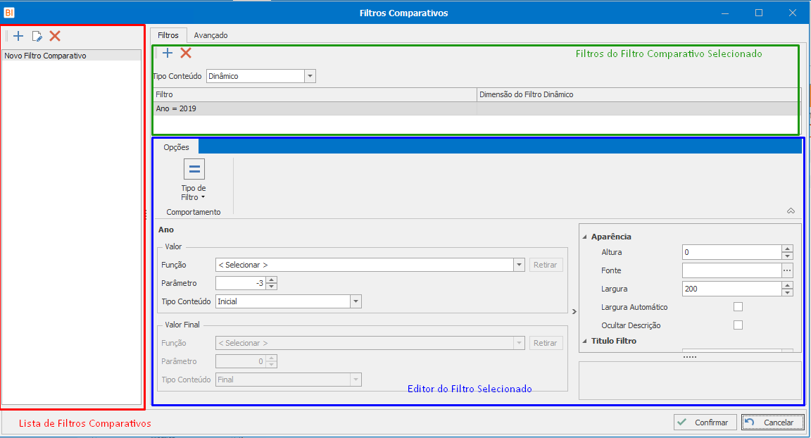811x438 pixels.
Task: Check the Ocultar Descrição checkbox
Action: 738,325
